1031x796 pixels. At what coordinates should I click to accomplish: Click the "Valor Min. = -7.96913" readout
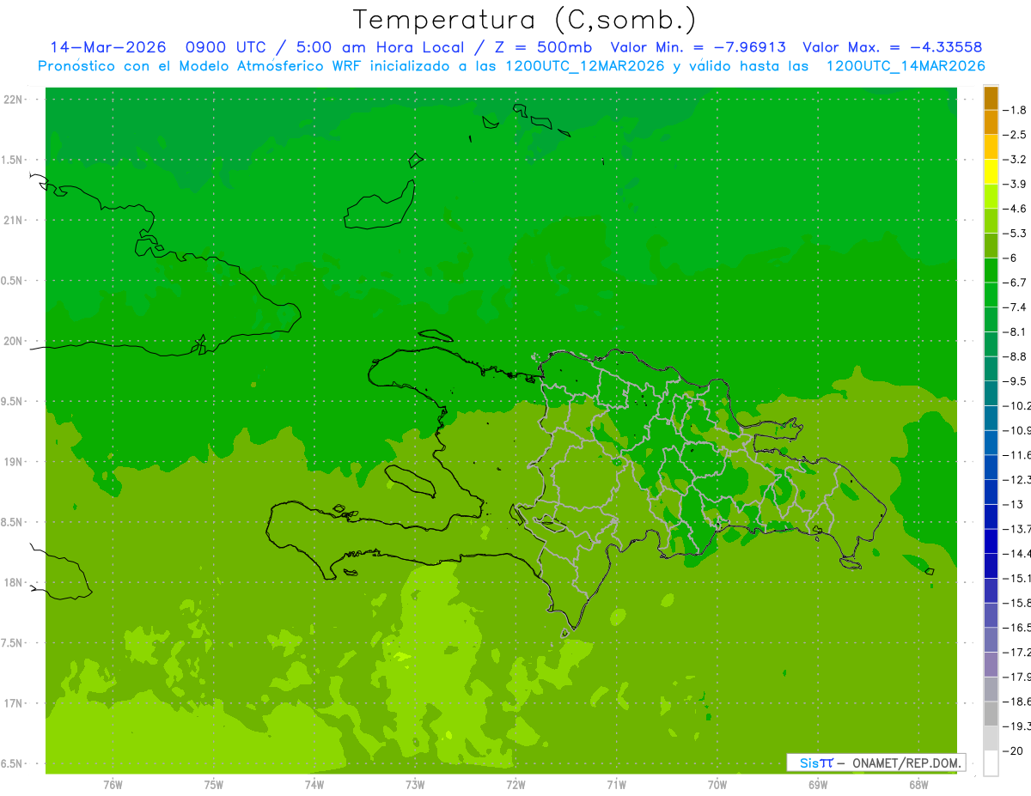click(698, 47)
